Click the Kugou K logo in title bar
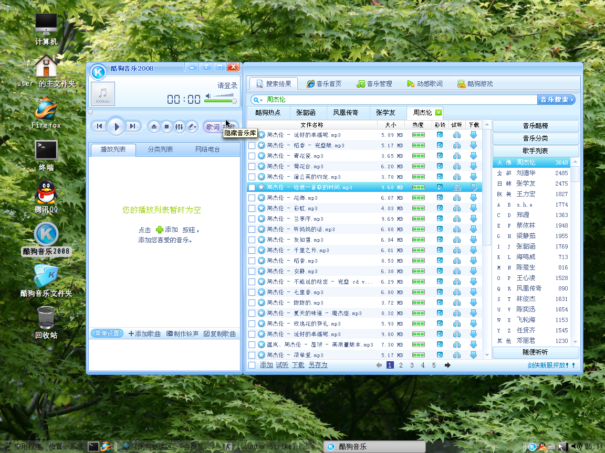This screenshot has width=605, height=453. [x=98, y=72]
